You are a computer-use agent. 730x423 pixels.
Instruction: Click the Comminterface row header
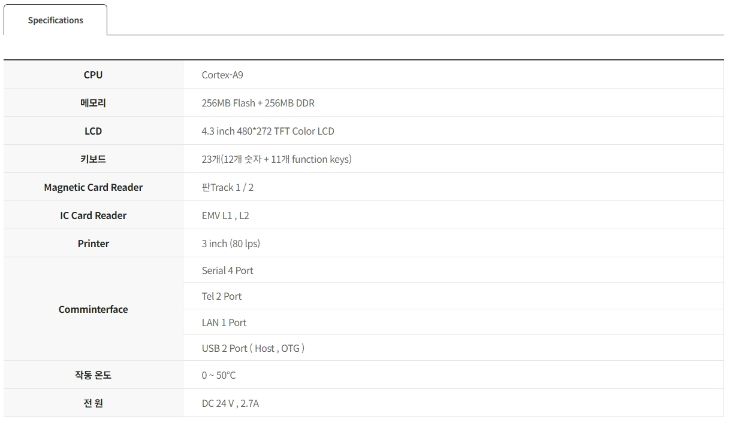(93, 309)
